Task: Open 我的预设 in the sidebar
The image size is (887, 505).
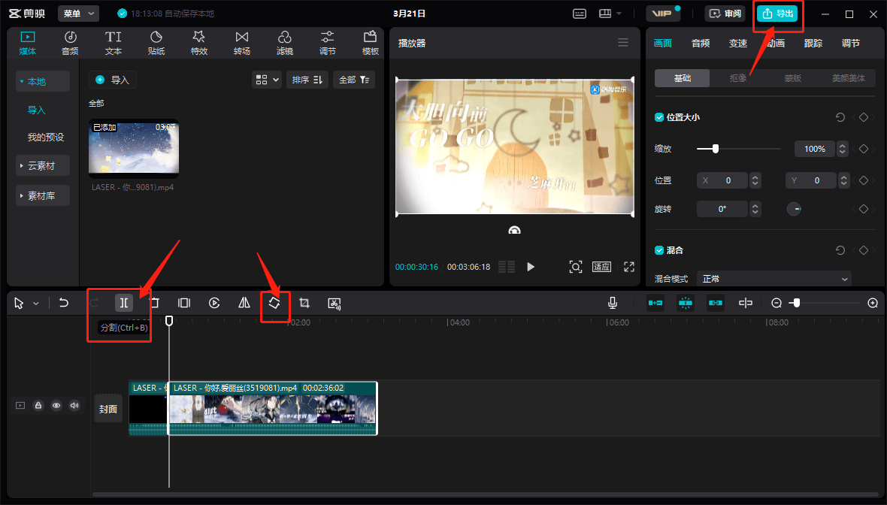Action: click(46, 138)
